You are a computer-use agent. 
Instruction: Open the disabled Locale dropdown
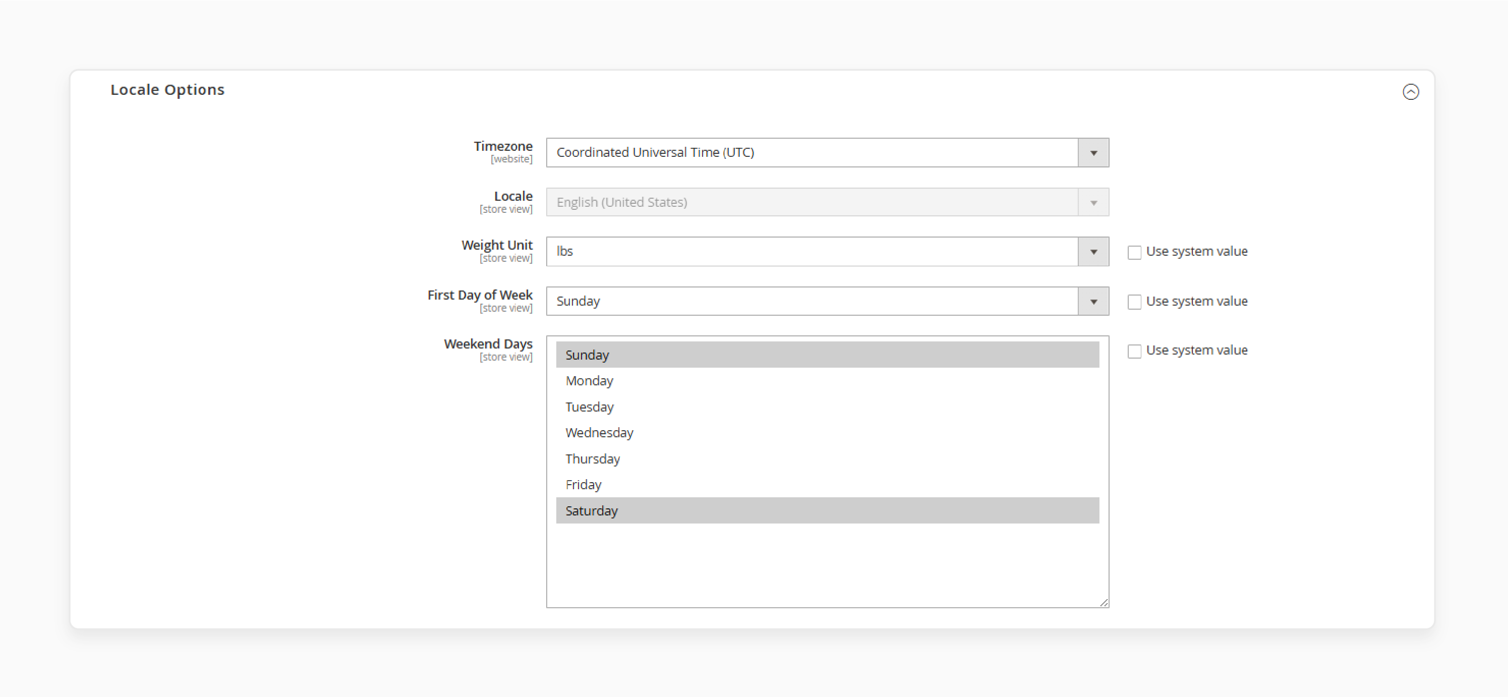[x=827, y=202]
